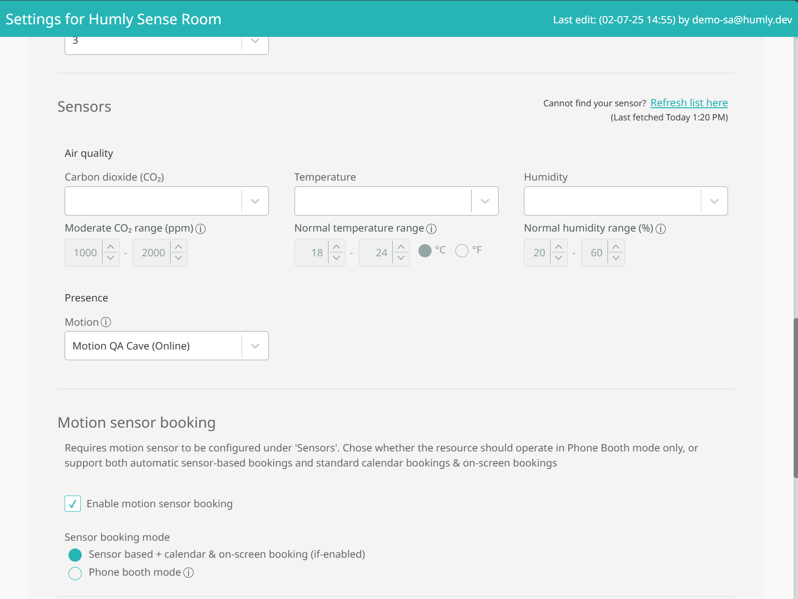The image size is (798, 599).
Task: Click the Phone booth mode info icon
Action: [x=188, y=573]
